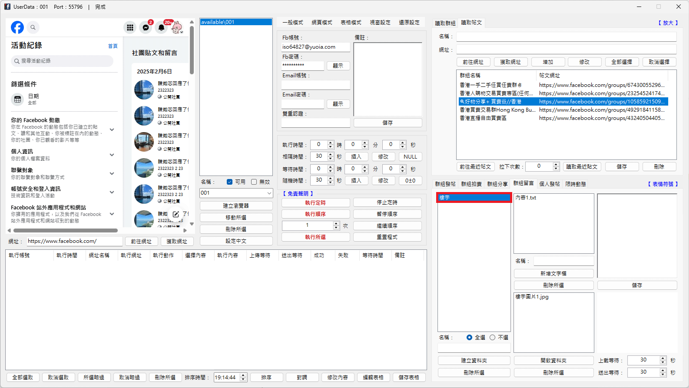Open the 001 name dropdown

pyautogui.click(x=269, y=193)
